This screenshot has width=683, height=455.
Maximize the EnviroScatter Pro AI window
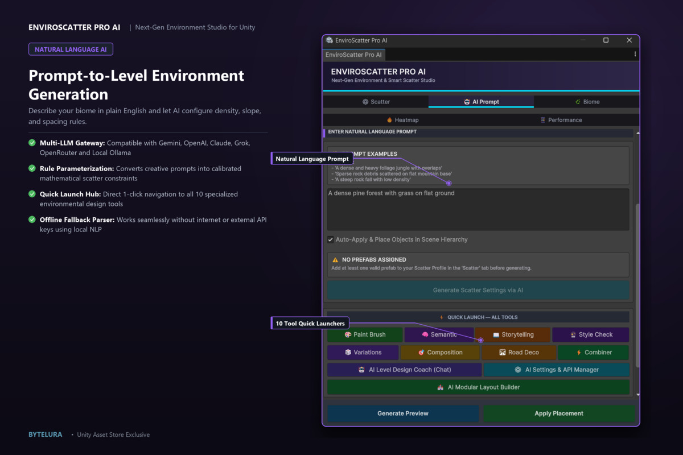coord(606,40)
